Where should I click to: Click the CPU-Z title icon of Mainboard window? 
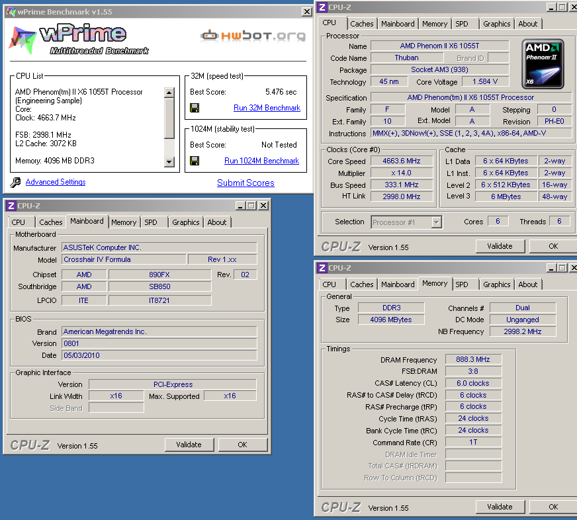tap(11, 206)
